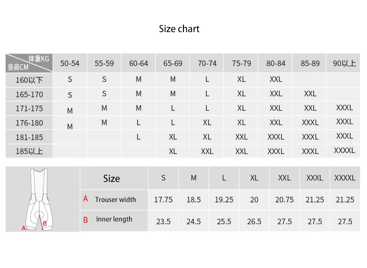Viewport: 367px width, 268px height.
Task: Click the 20 trouser width value under XL
Action: coord(254,200)
